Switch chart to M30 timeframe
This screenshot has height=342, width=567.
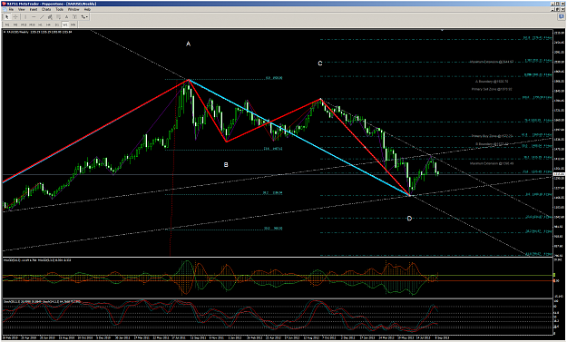point(32,24)
